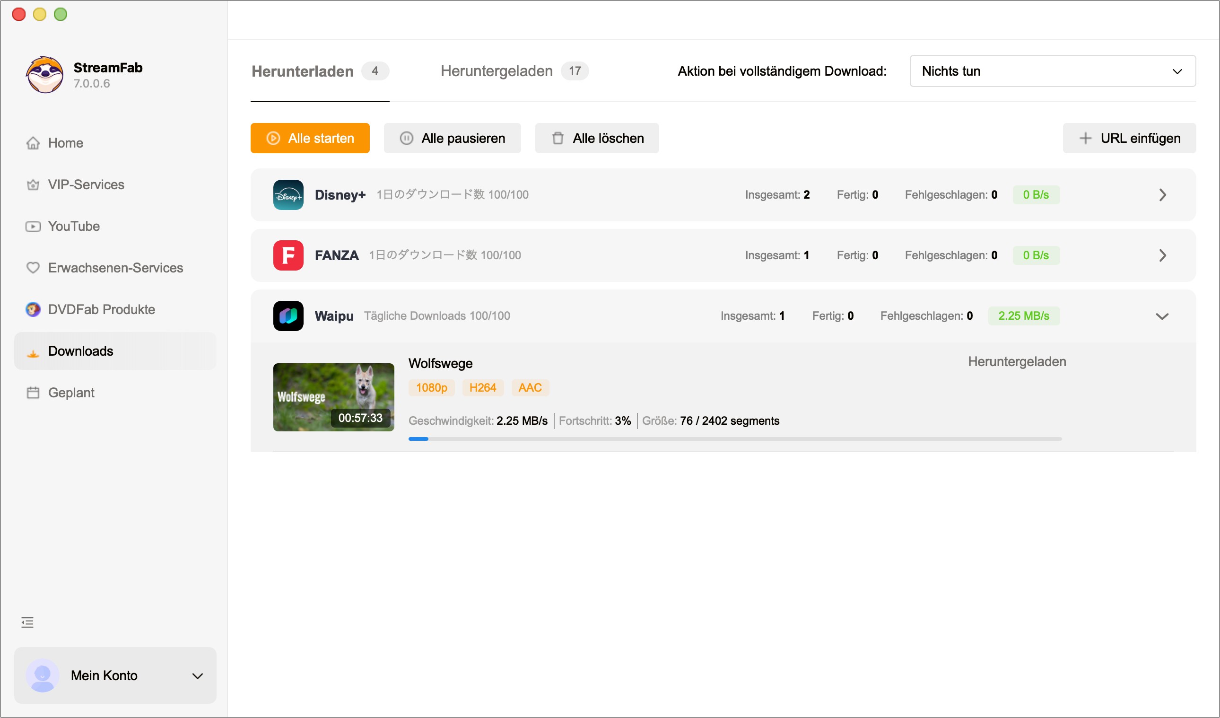Pause all downloads via Alle pausieren
Screen dimensions: 1220x718
click(452, 138)
